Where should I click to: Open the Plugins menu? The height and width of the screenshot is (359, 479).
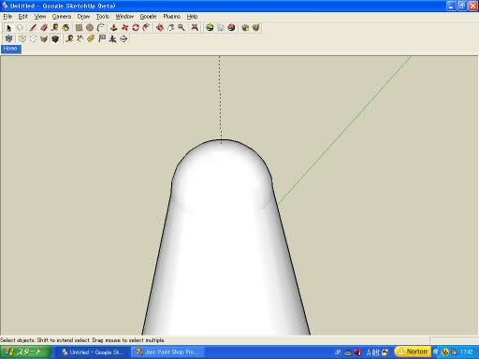(172, 17)
